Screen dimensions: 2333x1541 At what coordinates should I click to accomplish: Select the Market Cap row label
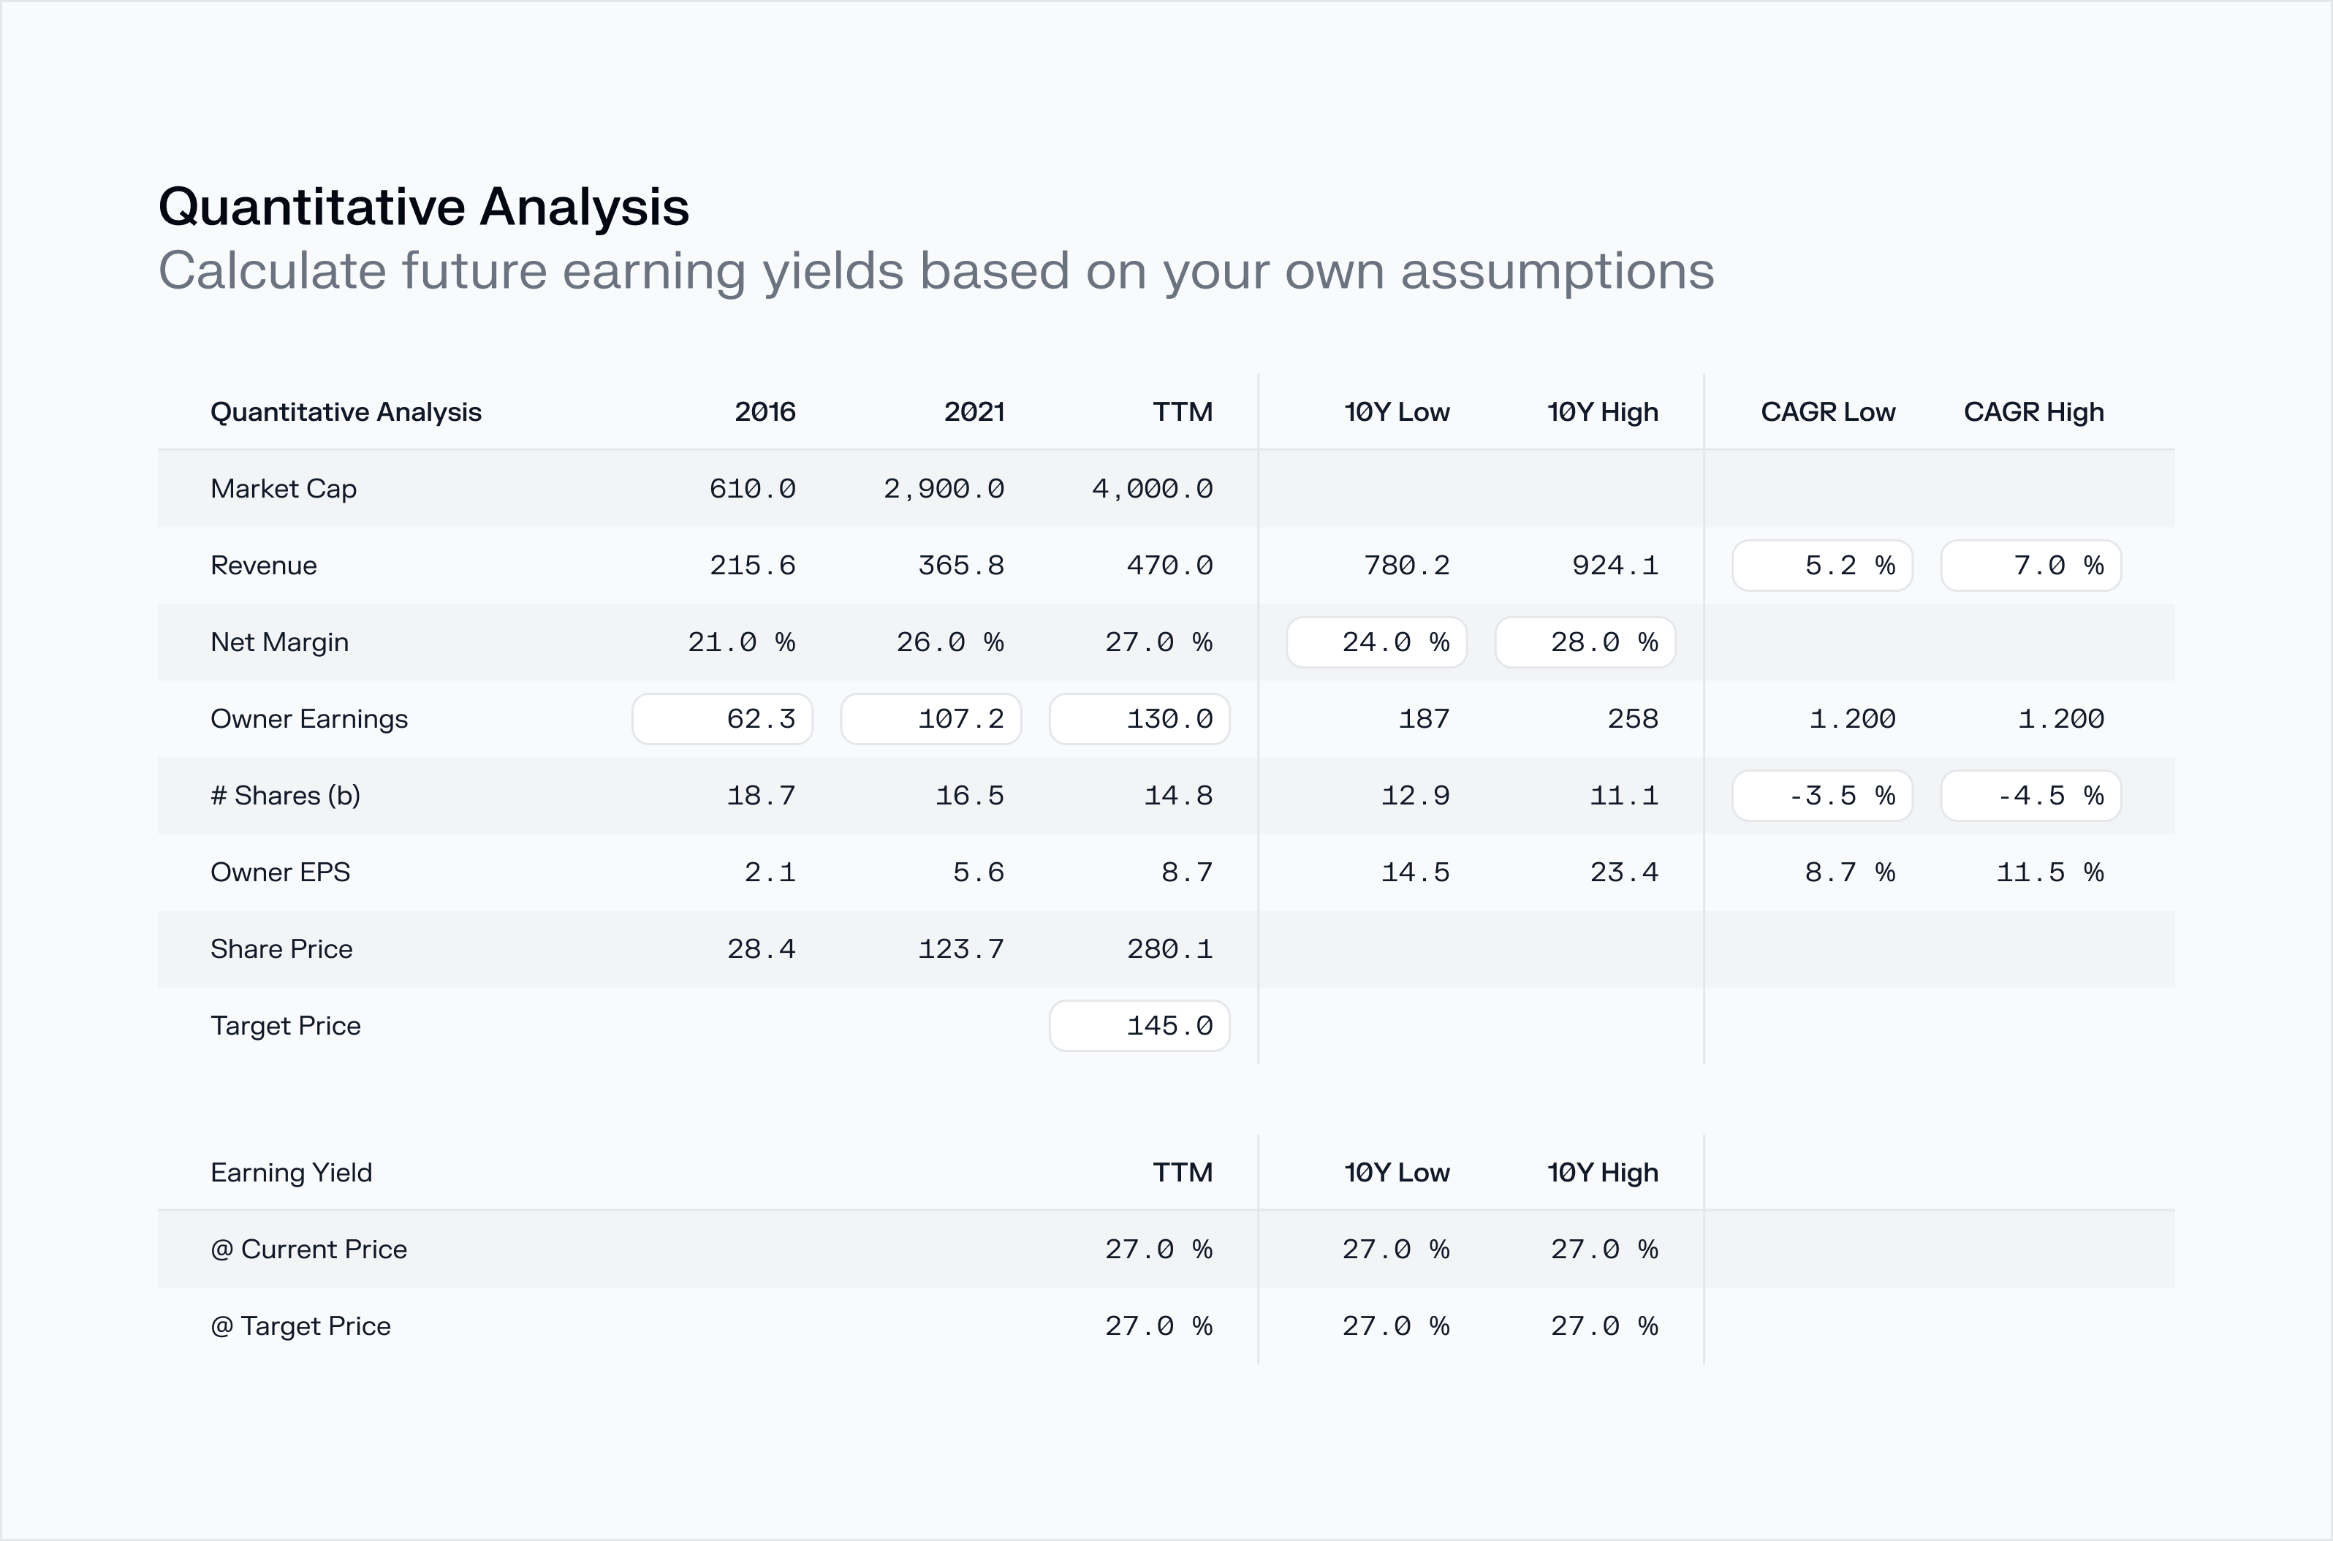[283, 488]
